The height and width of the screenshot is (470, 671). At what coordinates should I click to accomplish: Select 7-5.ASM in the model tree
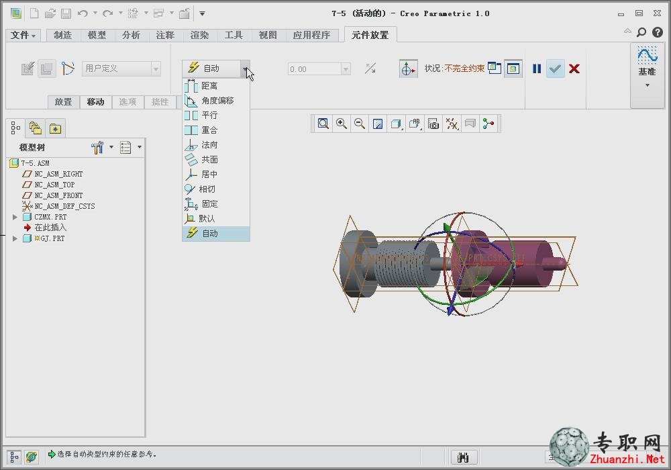point(35,163)
